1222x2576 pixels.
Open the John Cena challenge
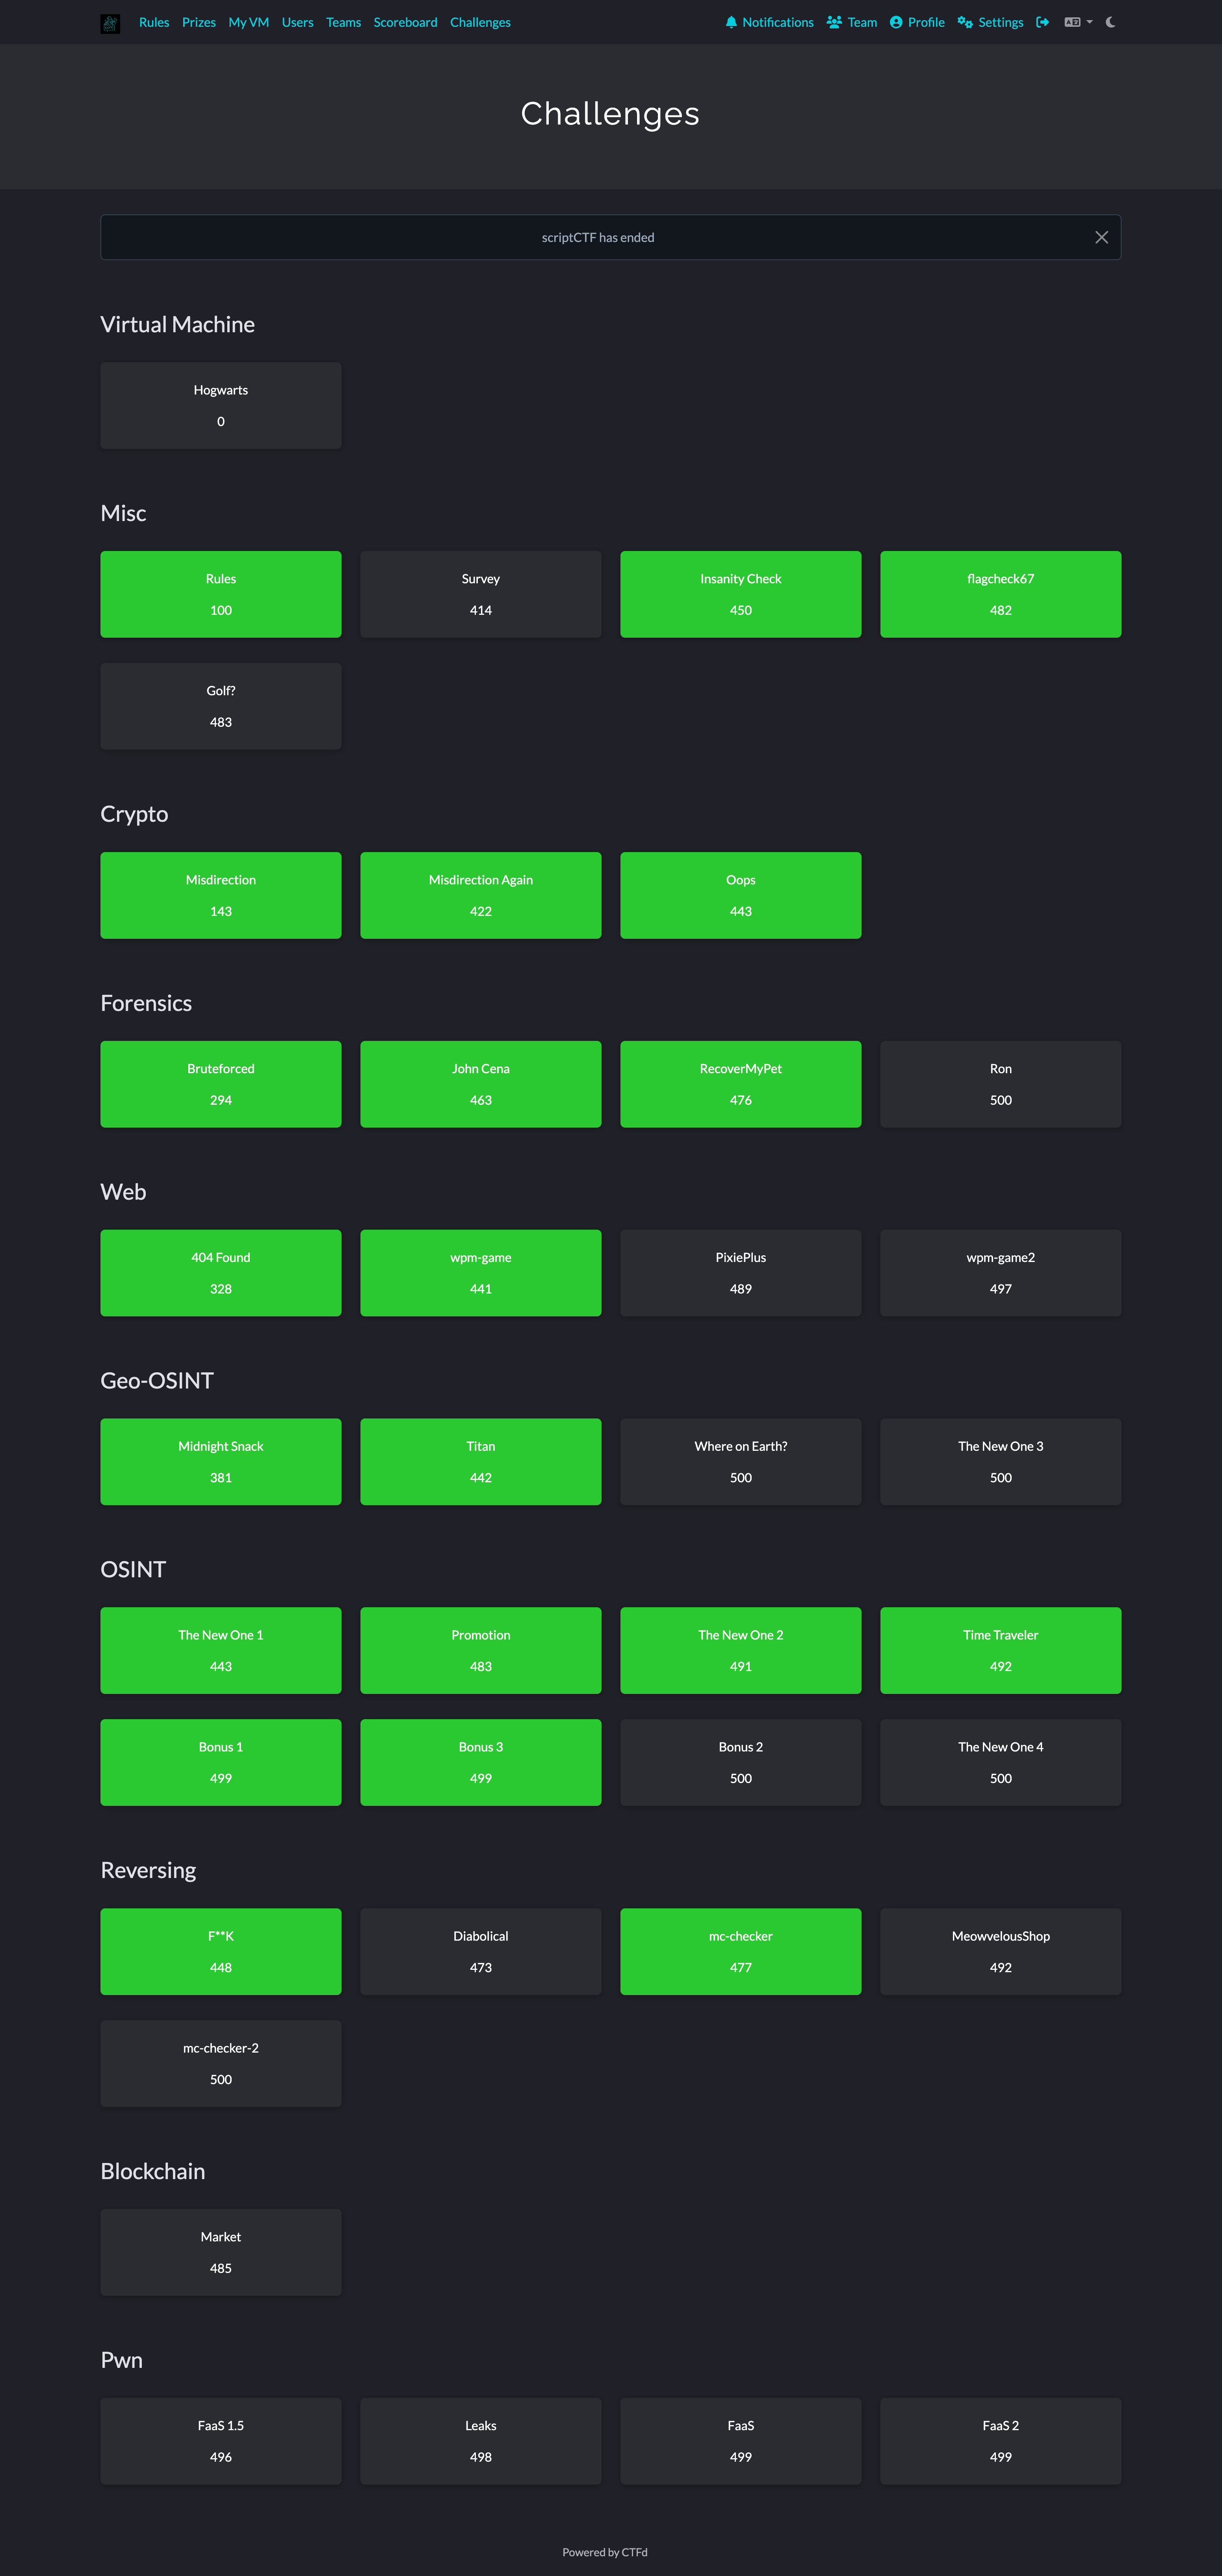pos(481,1084)
